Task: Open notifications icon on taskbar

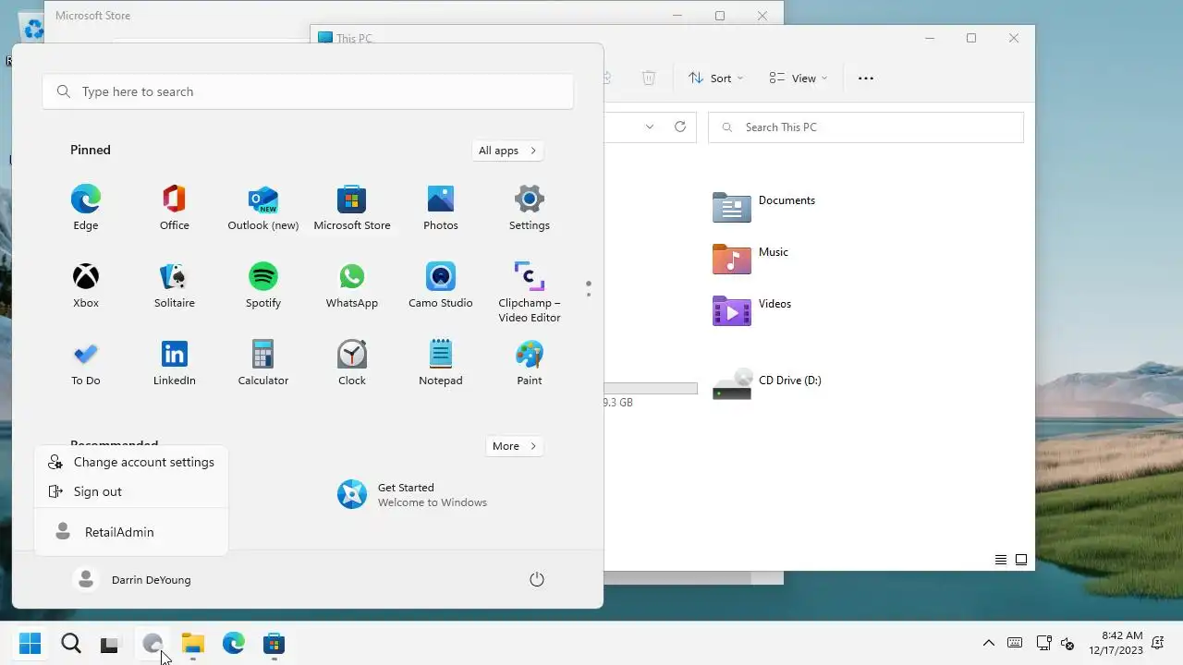Action: (x=1157, y=643)
